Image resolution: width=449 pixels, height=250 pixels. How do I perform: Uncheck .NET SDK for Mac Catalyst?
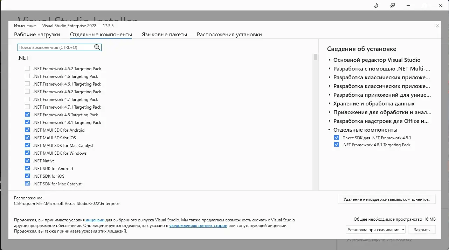pos(27,184)
